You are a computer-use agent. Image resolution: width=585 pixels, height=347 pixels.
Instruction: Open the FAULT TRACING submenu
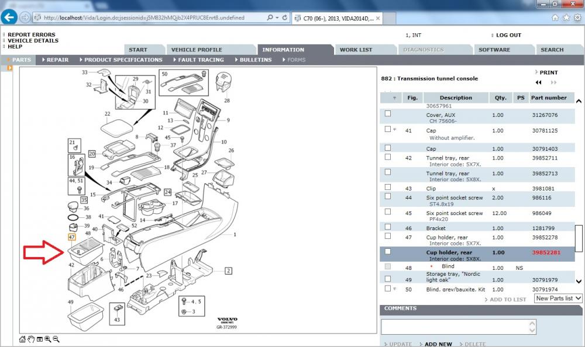click(200, 60)
